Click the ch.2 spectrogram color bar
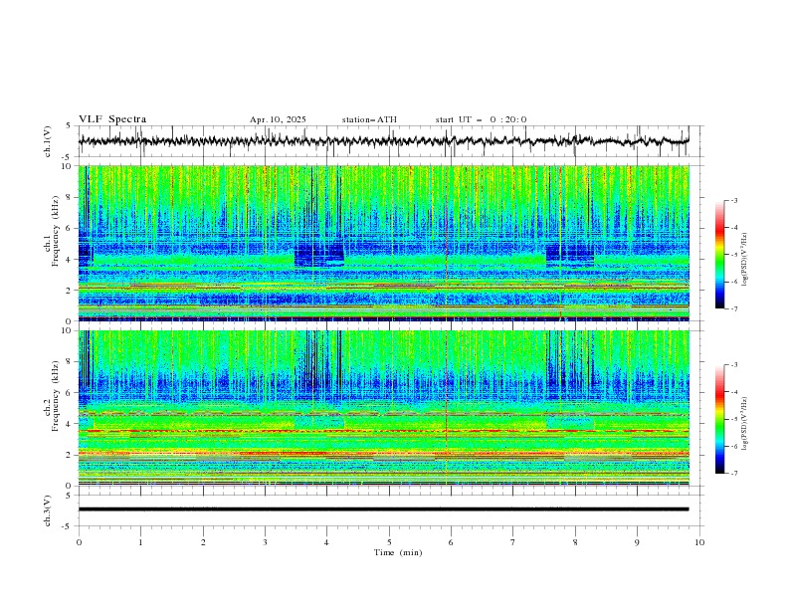Screen dimensions: 788x609 (719, 419)
